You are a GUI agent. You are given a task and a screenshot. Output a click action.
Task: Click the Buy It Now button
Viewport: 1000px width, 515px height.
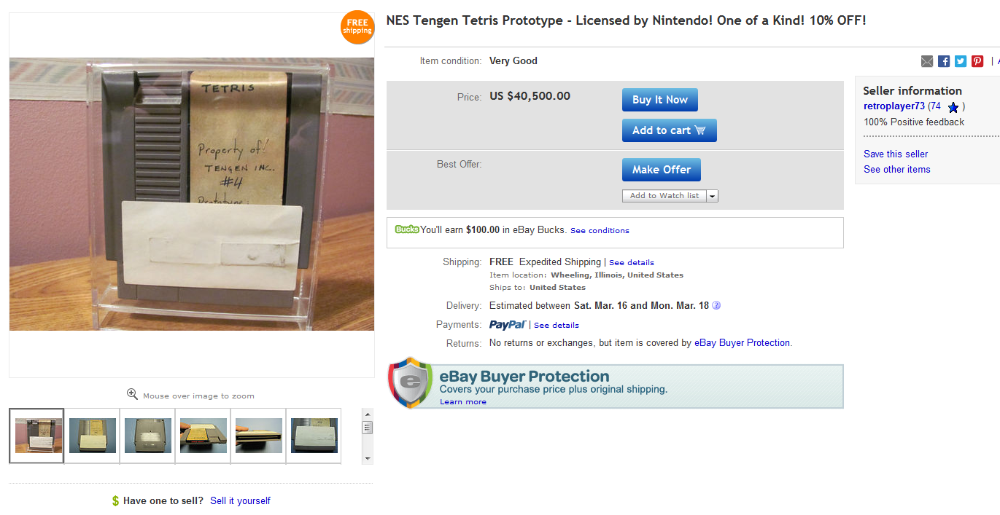coord(660,100)
